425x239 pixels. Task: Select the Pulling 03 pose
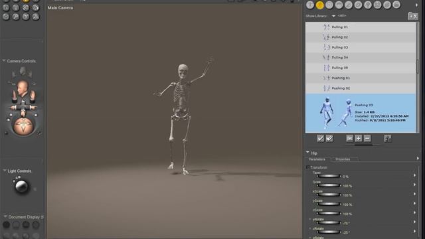(x=361, y=47)
